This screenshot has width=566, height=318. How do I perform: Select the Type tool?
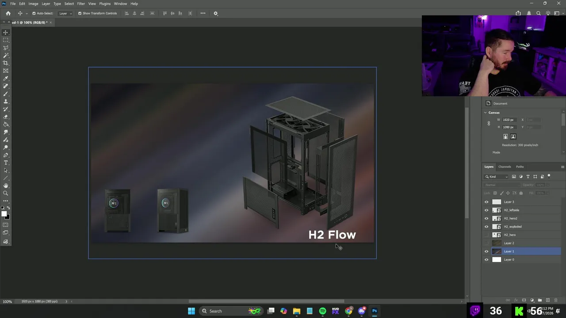[x=6, y=163]
